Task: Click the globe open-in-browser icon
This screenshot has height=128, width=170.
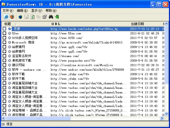Action: click(20, 17)
